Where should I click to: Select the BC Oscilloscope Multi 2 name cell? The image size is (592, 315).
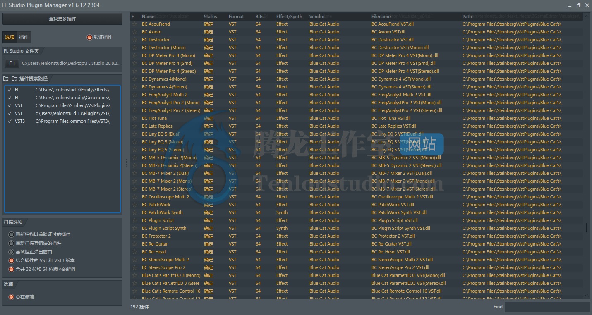165,197
